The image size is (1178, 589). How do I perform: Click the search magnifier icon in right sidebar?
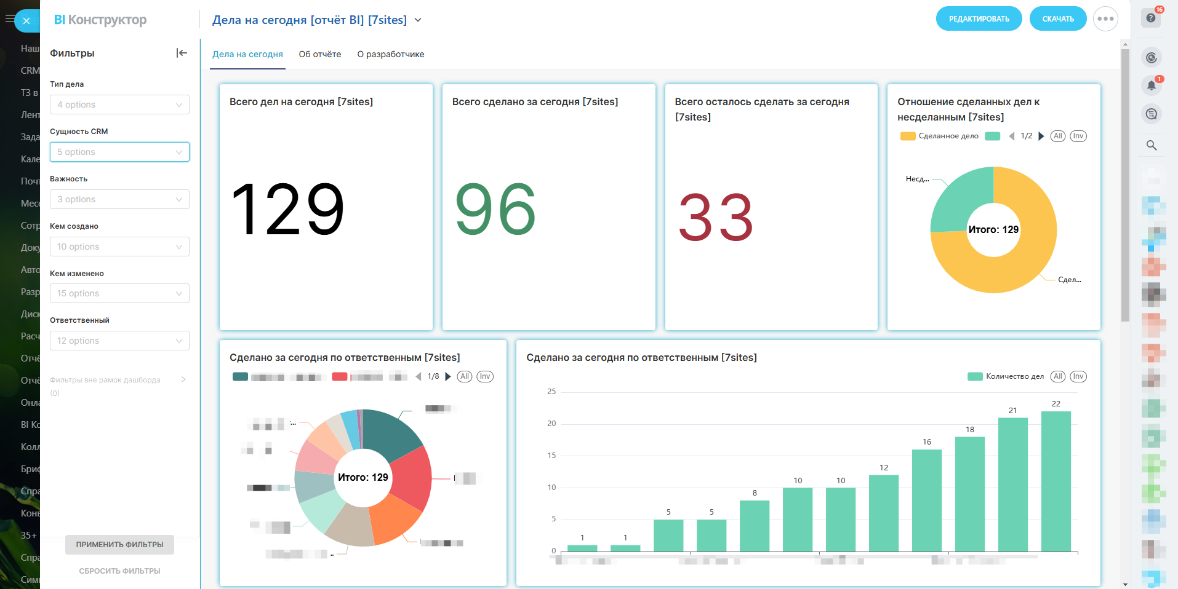[1151, 145]
